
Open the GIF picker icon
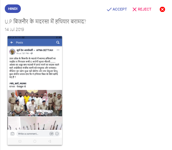pos(52,134)
